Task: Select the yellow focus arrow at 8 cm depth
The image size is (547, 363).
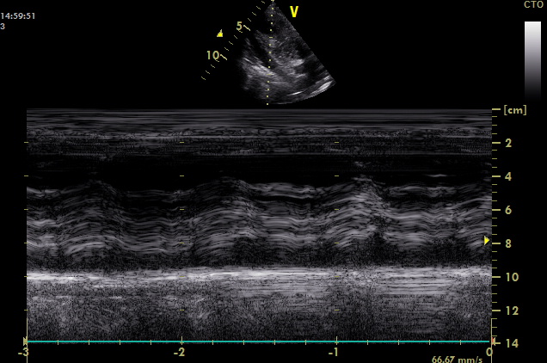Action: coord(488,241)
